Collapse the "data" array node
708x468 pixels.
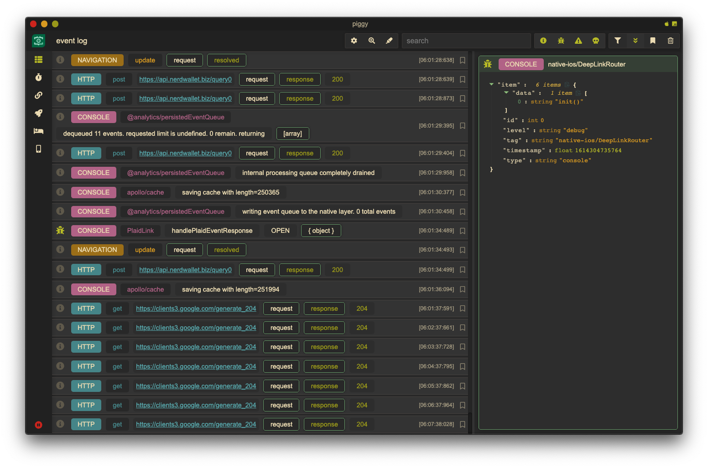(x=506, y=93)
